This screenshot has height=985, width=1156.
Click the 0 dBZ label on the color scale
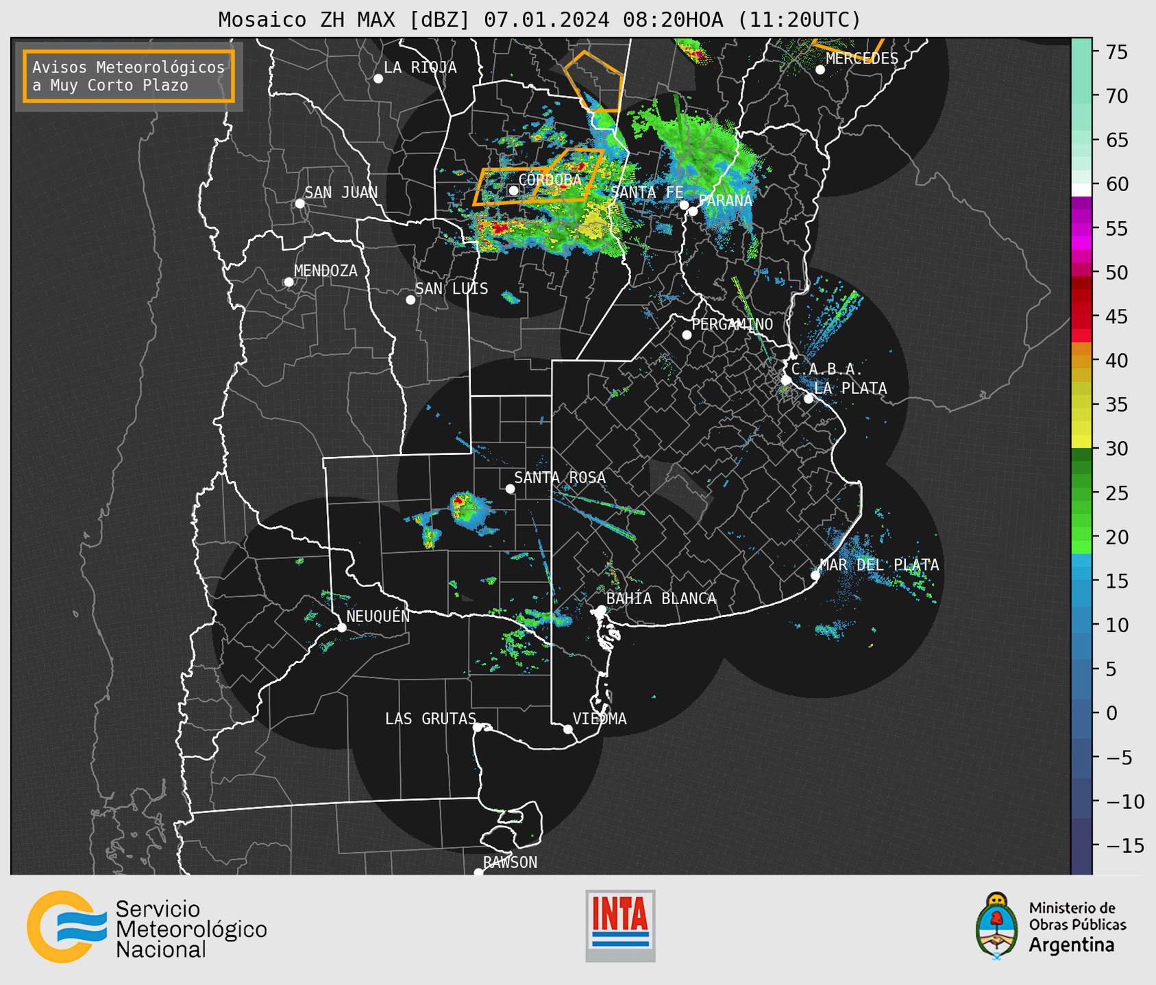tap(1111, 713)
